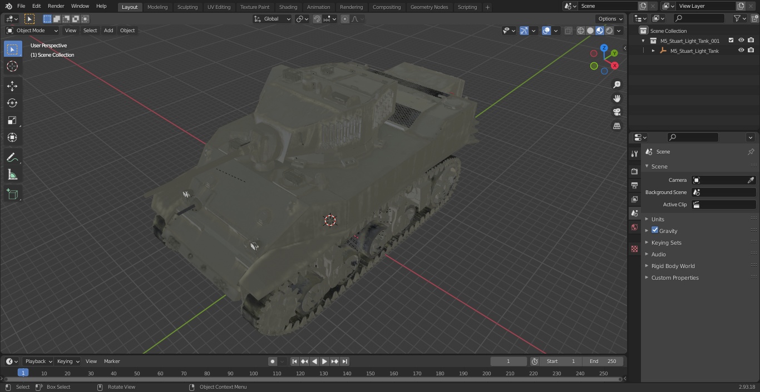Open Options dropdown
Viewport: 760px width, 392px height.
click(610, 19)
